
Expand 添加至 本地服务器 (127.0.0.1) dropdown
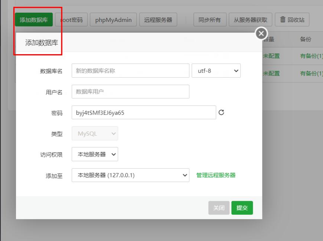point(130,175)
